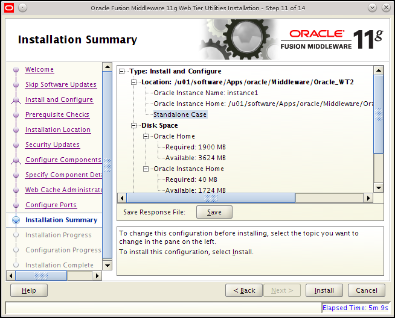Go to Web Cache Administrator step
This screenshot has height=318, width=395.
click(63, 190)
